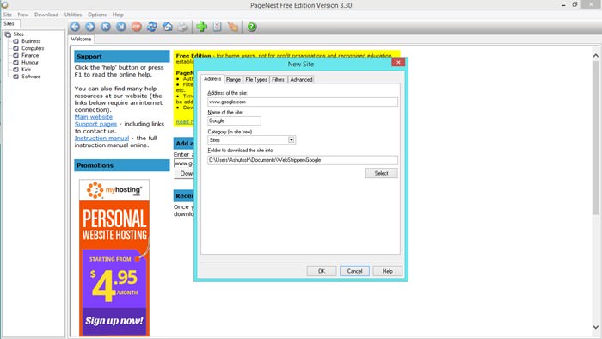The image size is (602, 339).
Task: Click the up-left arrow navigation icon
Action: (x=106, y=27)
